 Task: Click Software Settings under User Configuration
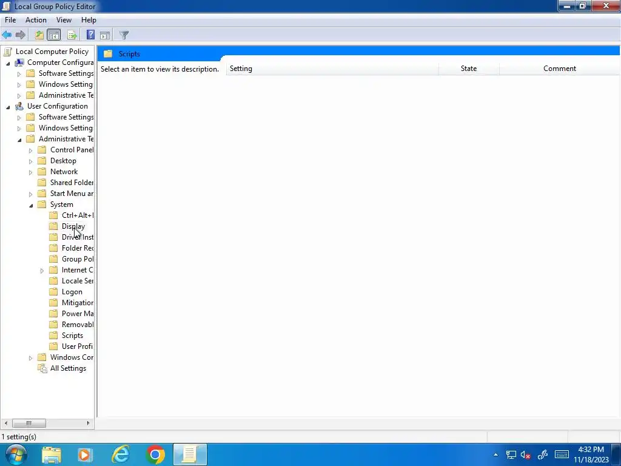point(66,117)
